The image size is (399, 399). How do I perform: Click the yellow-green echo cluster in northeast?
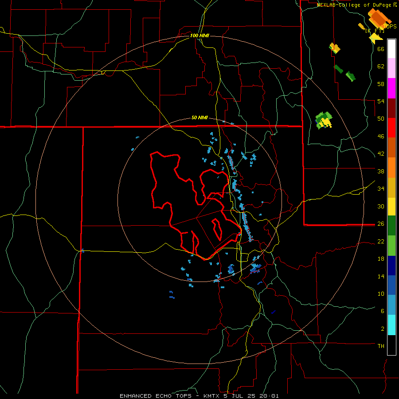pos(324,120)
